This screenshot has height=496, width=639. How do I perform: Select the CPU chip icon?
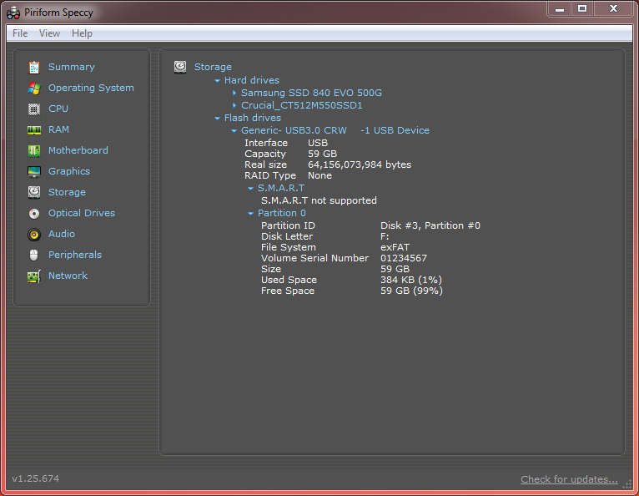(x=34, y=109)
